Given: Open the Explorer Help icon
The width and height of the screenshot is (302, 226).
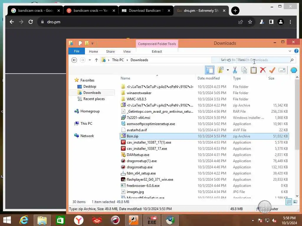Looking at the screenshot, I should (296, 51).
